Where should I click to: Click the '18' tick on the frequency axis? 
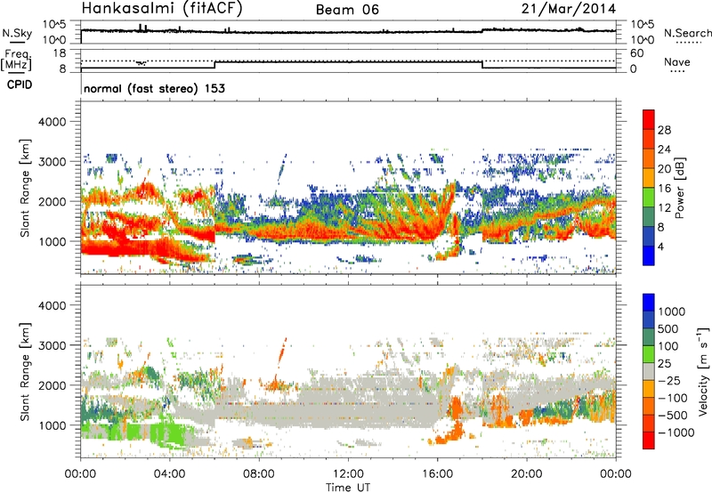point(60,53)
